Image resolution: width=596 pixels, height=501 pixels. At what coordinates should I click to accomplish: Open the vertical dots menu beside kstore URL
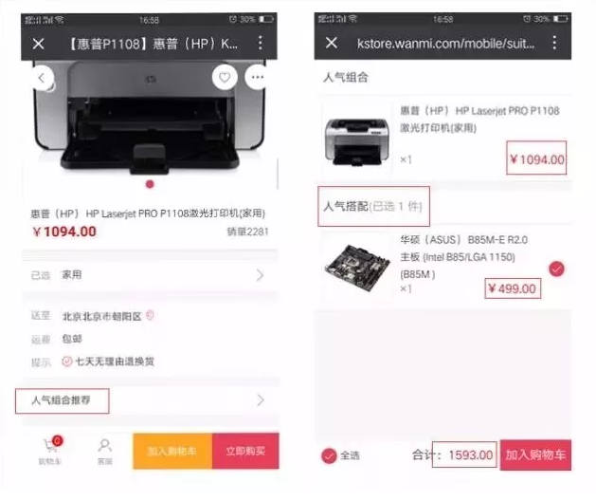pyautogui.click(x=554, y=43)
